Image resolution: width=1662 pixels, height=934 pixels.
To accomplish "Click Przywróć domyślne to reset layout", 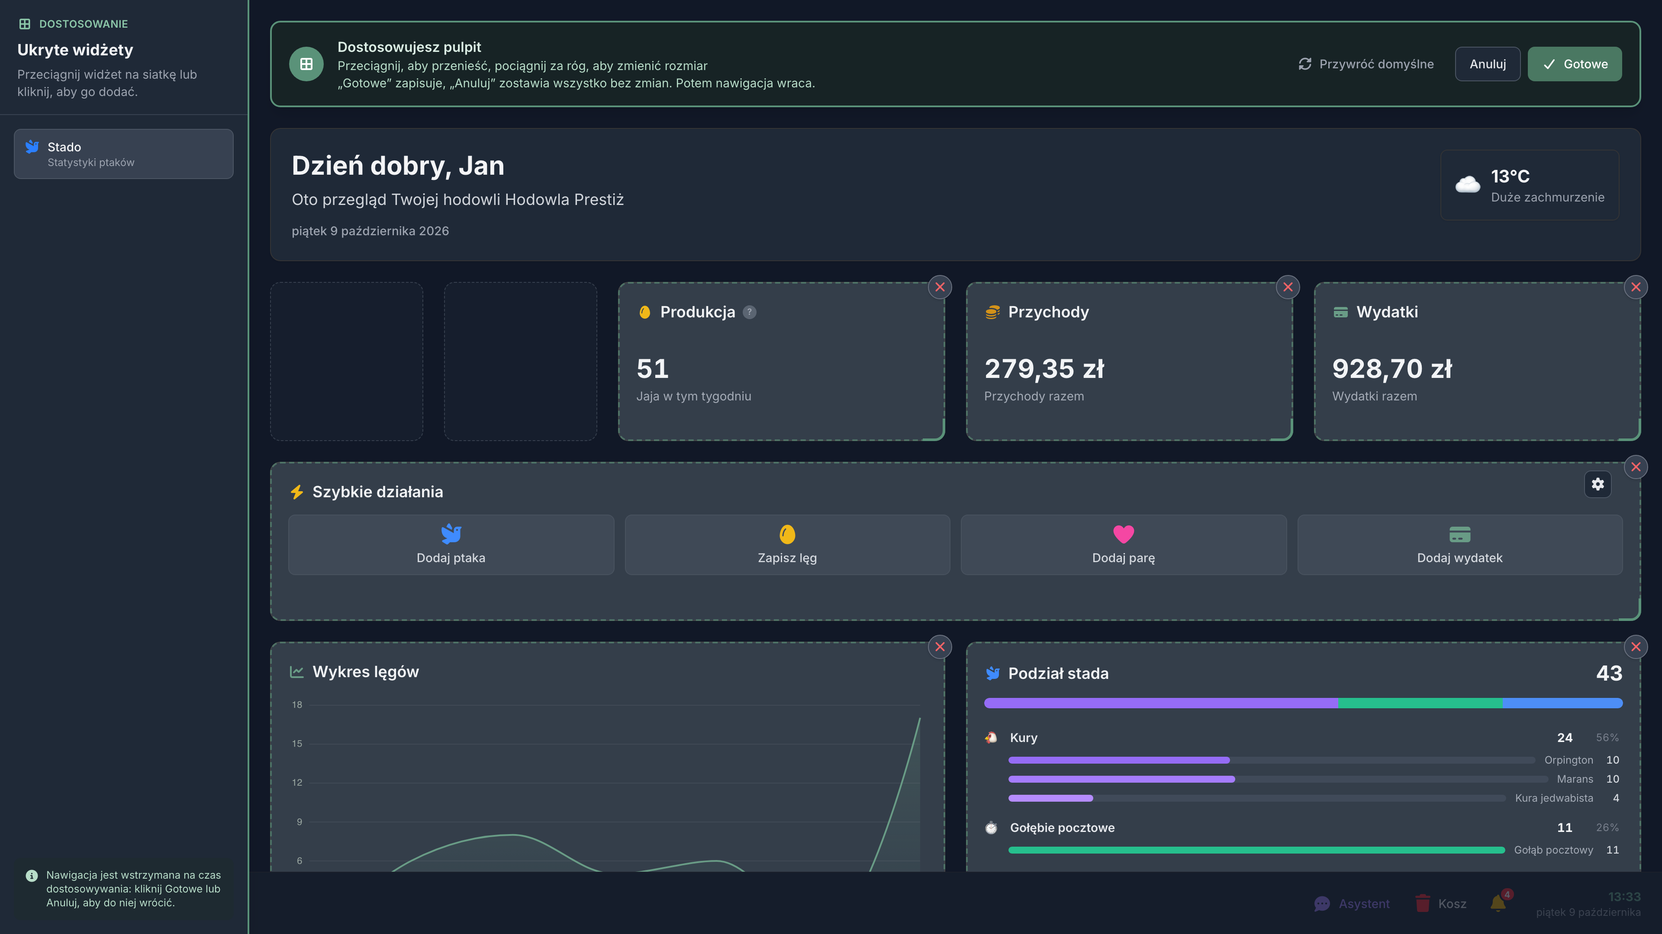I will pos(1366,64).
